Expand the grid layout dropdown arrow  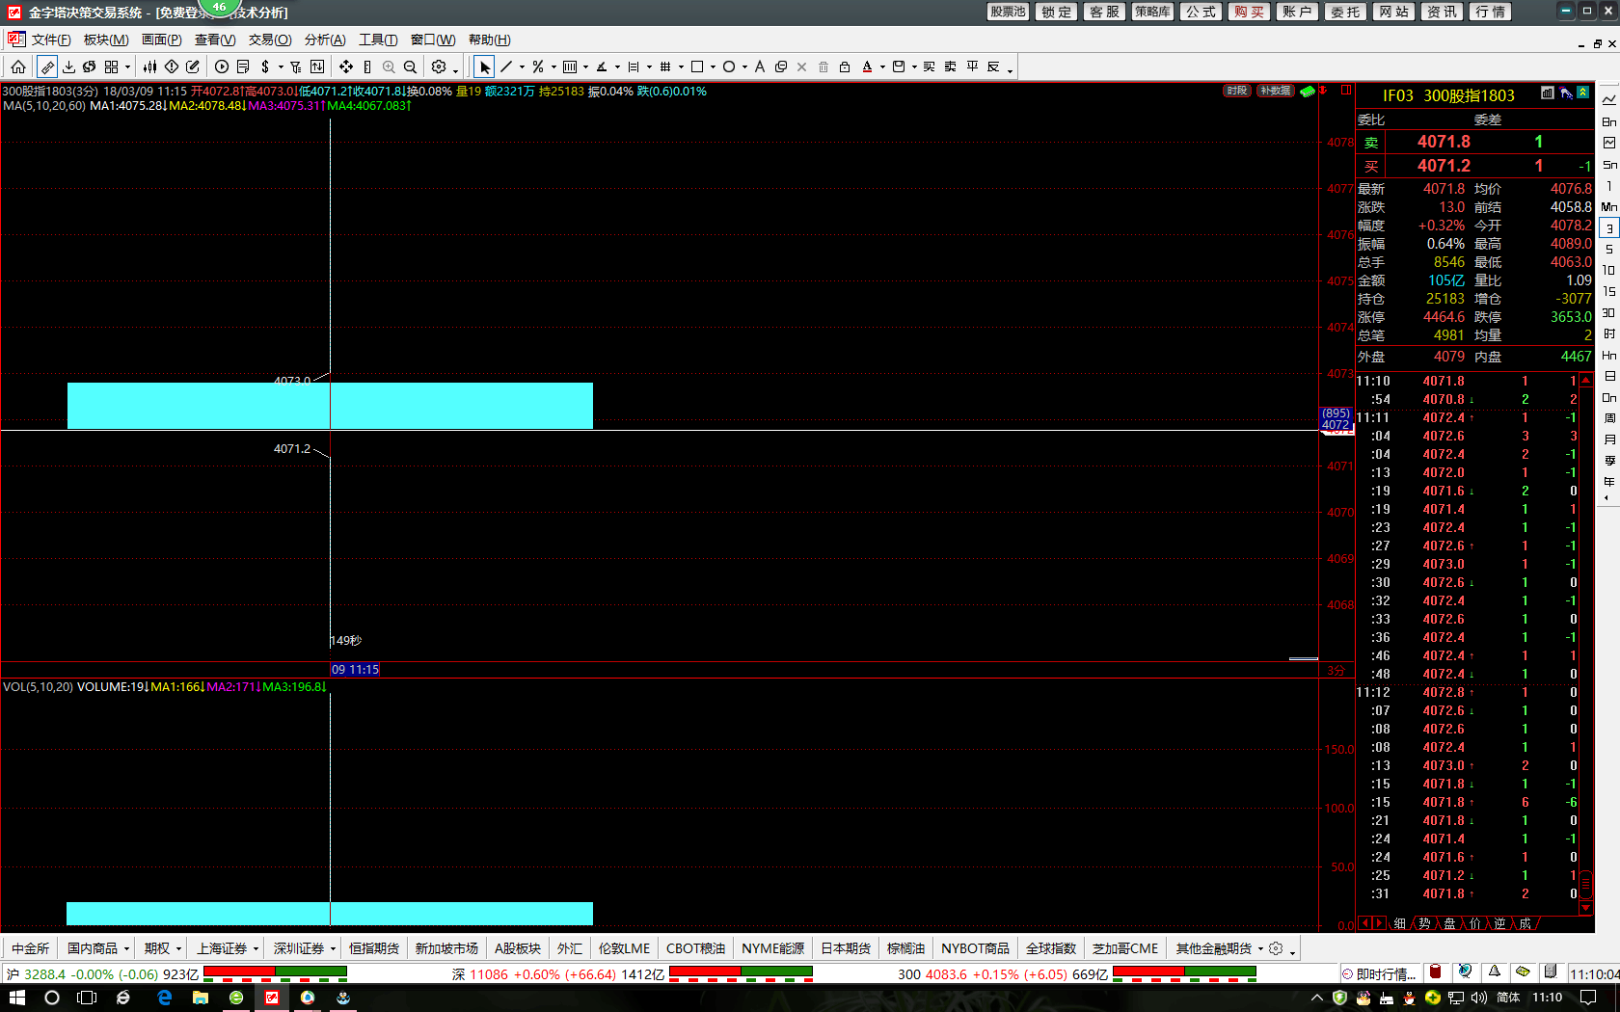pyautogui.click(x=127, y=67)
